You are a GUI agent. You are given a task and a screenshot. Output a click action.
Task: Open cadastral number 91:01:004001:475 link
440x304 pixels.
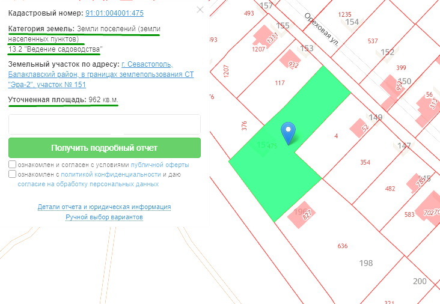(114, 13)
